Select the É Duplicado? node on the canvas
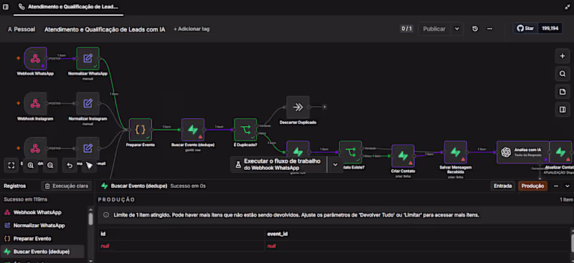Viewport: 574px width, 263px height. pyautogui.click(x=245, y=130)
